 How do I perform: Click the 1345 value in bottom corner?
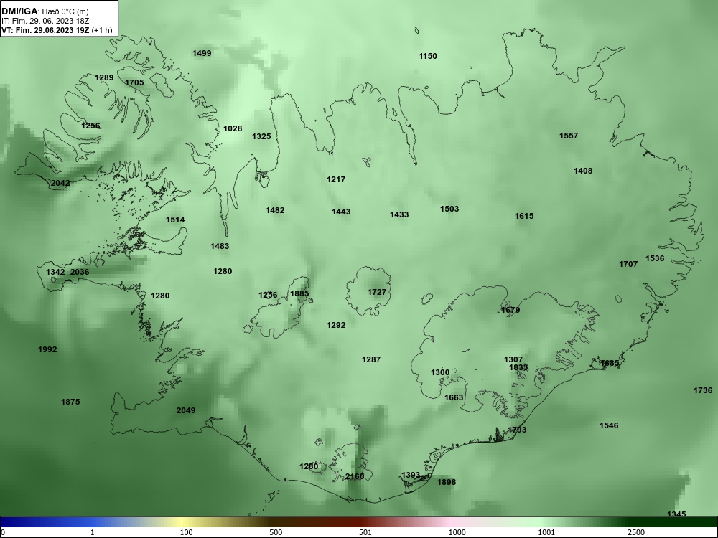(x=676, y=514)
